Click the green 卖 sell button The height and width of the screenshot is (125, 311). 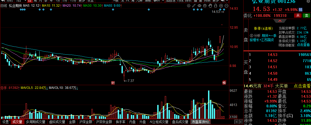(306, 16)
